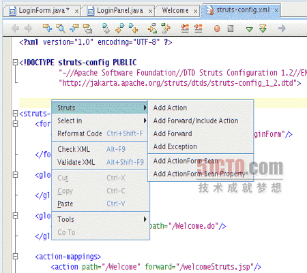Click the next bookmark icon
Image resolution: width=307 pixels, height=273 pixels.
tap(120, 29)
